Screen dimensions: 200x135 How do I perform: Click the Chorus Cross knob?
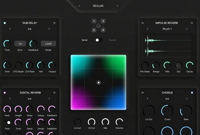(167, 111)
